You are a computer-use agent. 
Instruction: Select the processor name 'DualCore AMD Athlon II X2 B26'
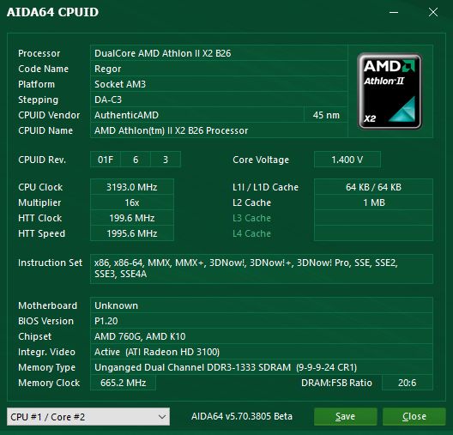click(163, 53)
